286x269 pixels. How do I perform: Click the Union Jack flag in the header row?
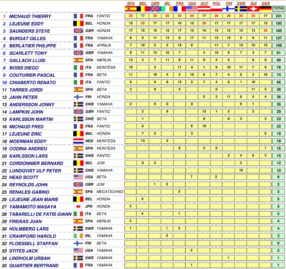point(155,9)
